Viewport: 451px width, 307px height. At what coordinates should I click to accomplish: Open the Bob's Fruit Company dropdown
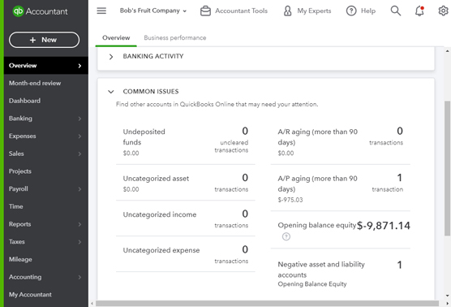(x=153, y=11)
